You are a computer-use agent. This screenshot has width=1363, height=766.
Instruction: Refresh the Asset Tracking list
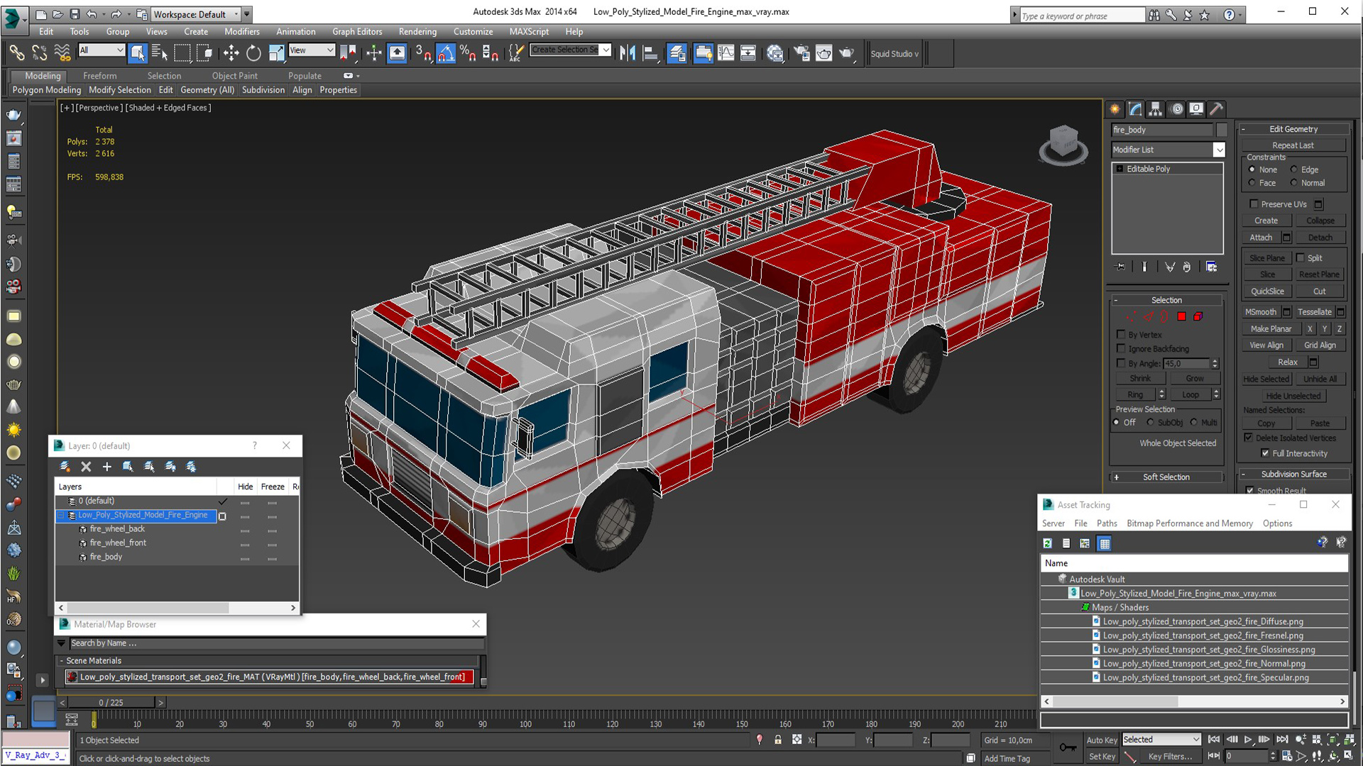pos(1047,543)
